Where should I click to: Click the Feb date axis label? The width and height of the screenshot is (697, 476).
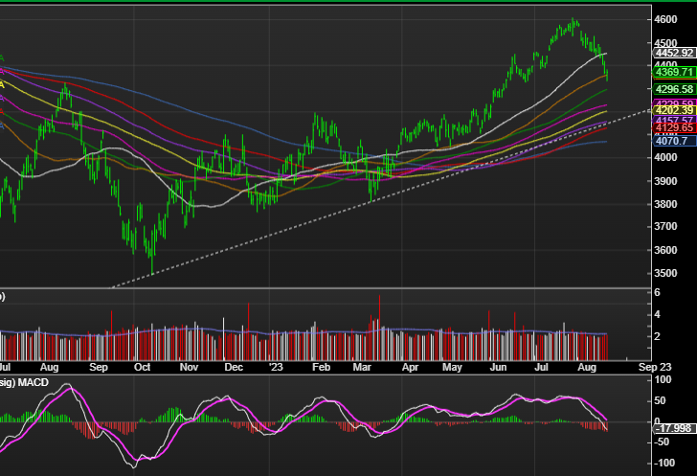pyautogui.click(x=321, y=367)
